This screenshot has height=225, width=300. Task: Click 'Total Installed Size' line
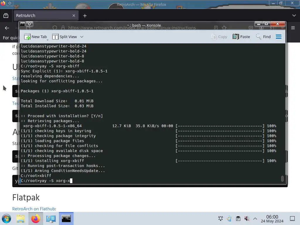tap(57, 106)
